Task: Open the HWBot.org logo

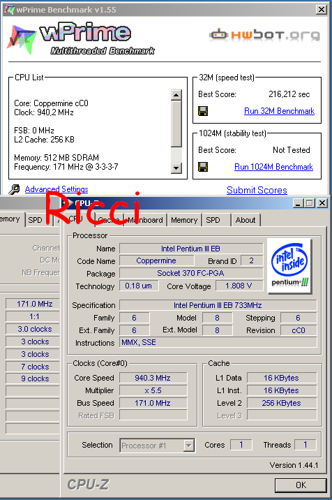Action: click(264, 35)
